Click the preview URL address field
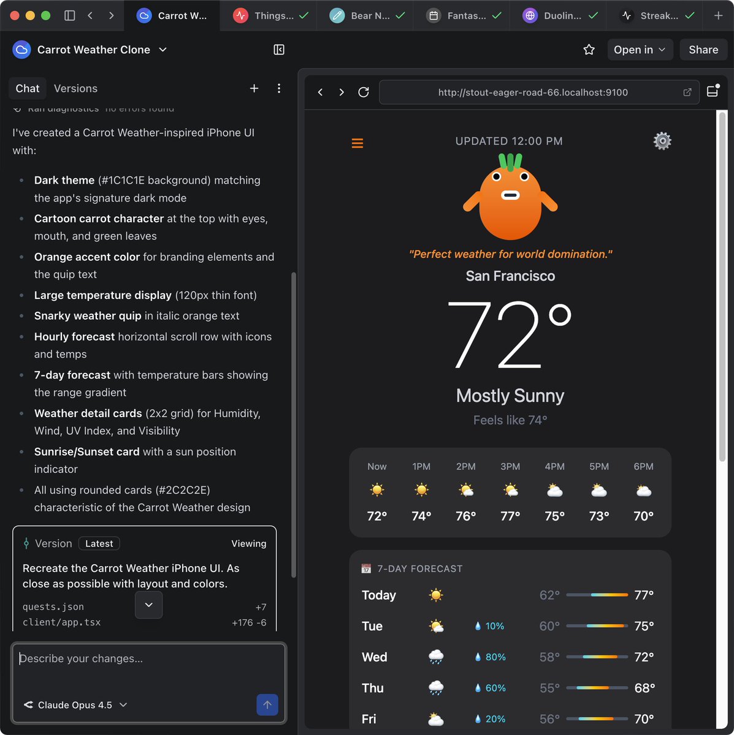The image size is (734, 735). [539, 92]
